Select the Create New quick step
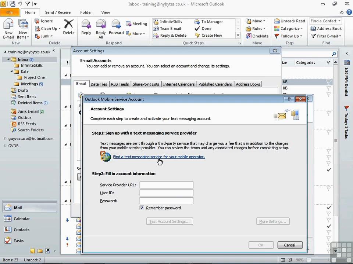The width and height of the screenshot is (353, 264). pyautogui.click(x=208, y=36)
